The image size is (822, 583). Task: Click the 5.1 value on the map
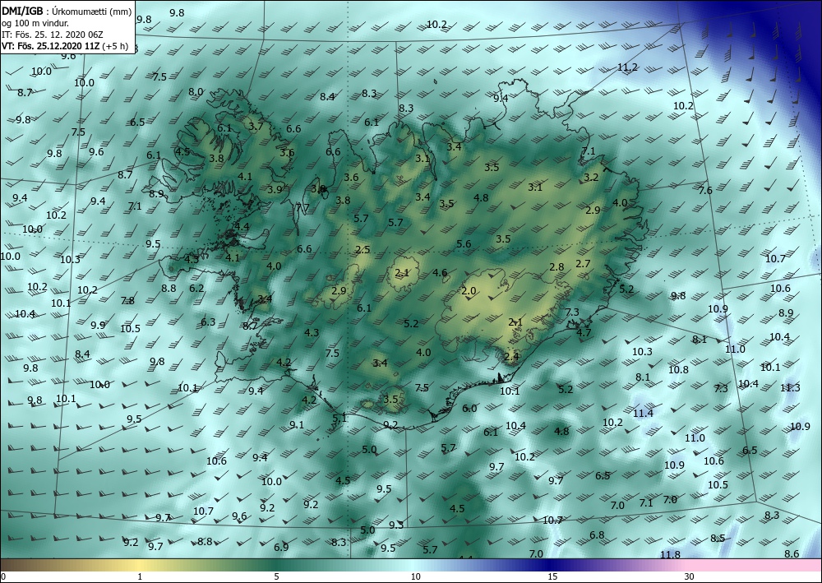339,418
